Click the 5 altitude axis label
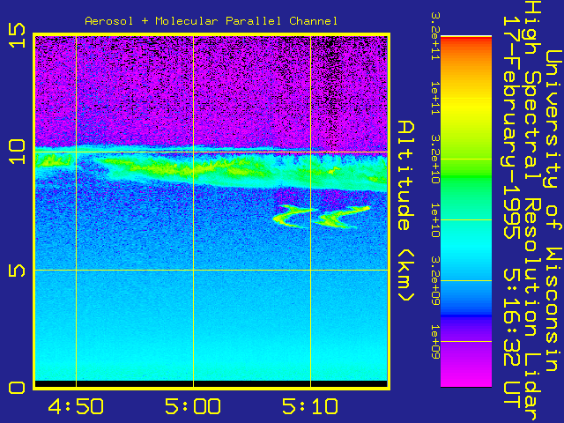 17,271
